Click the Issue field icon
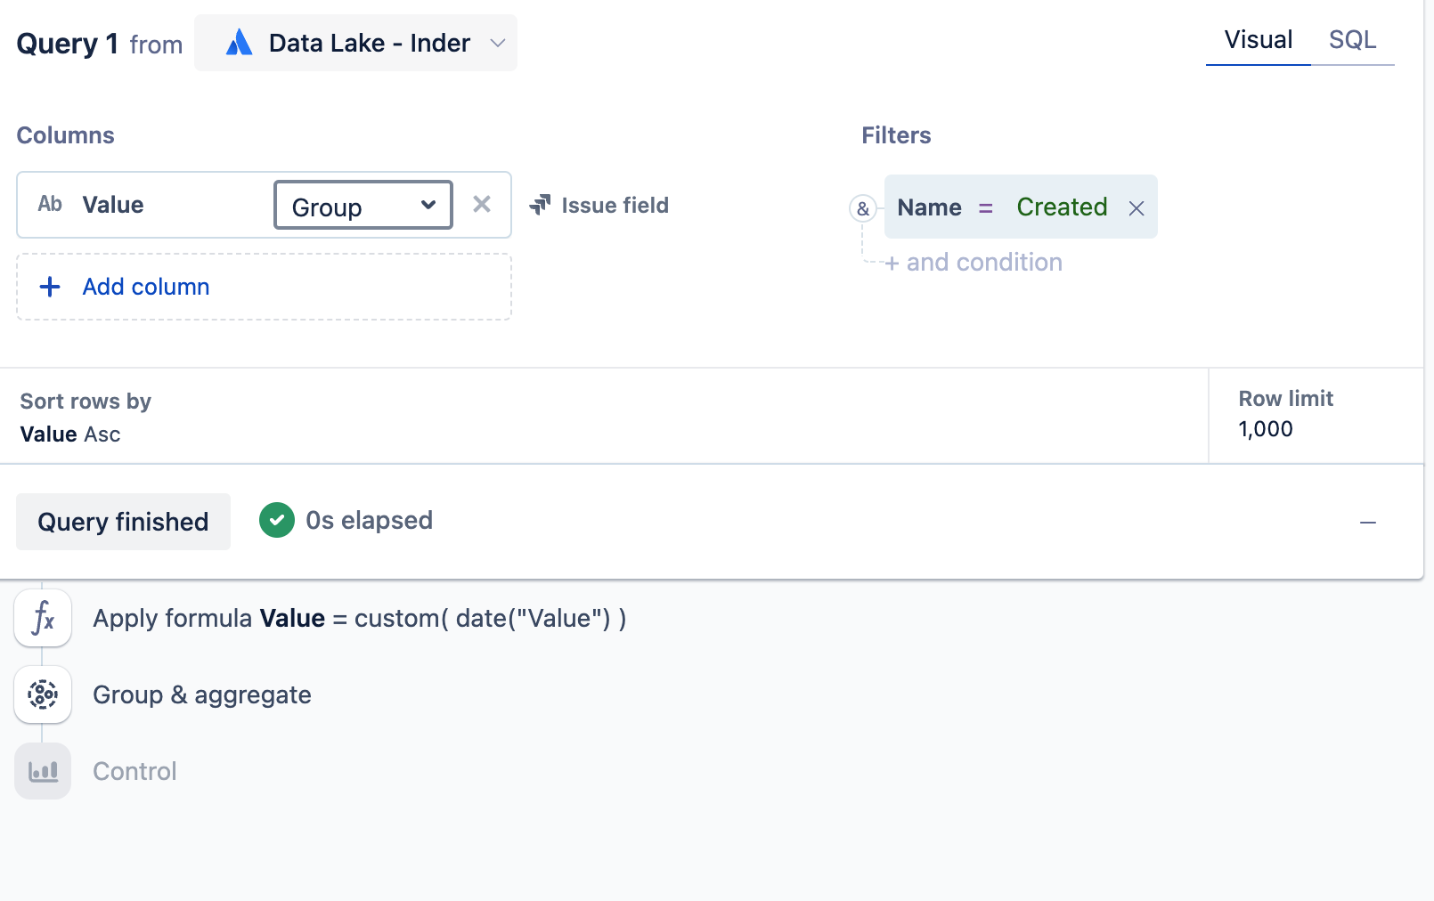The width and height of the screenshot is (1434, 901). pos(540,205)
